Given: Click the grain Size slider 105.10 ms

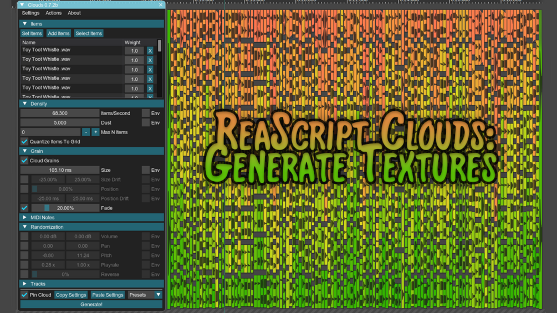Looking at the screenshot, I should [x=60, y=170].
